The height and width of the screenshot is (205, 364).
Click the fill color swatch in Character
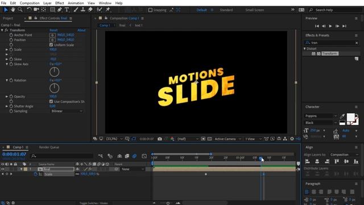350,117
